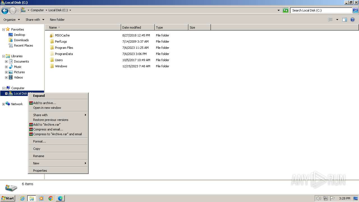
Task: Sort by Size column header
Action: (199, 27)
